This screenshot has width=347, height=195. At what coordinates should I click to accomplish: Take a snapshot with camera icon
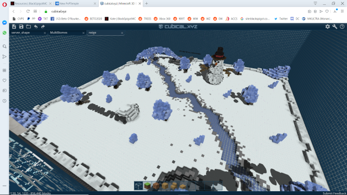(310, 11)
